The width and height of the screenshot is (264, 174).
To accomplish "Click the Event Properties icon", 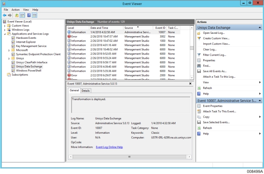I will (199, 106).
